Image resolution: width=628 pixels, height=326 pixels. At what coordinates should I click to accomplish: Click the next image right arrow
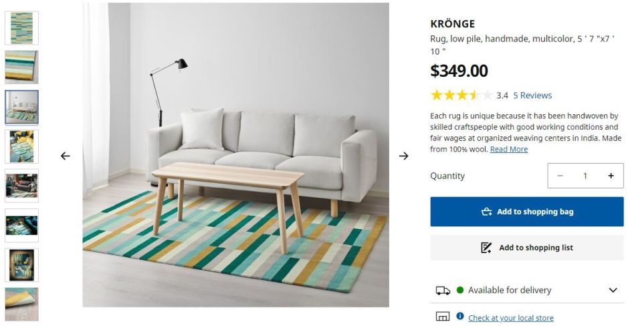point(404,156)
